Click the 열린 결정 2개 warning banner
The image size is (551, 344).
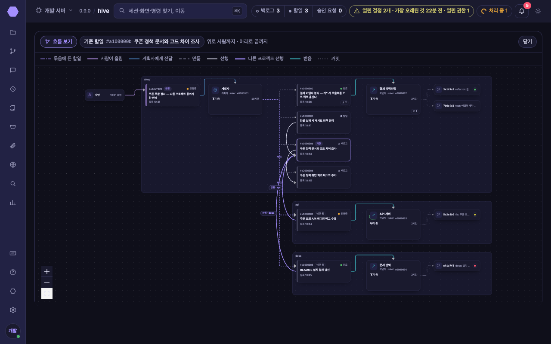click(x=412, y=11)
